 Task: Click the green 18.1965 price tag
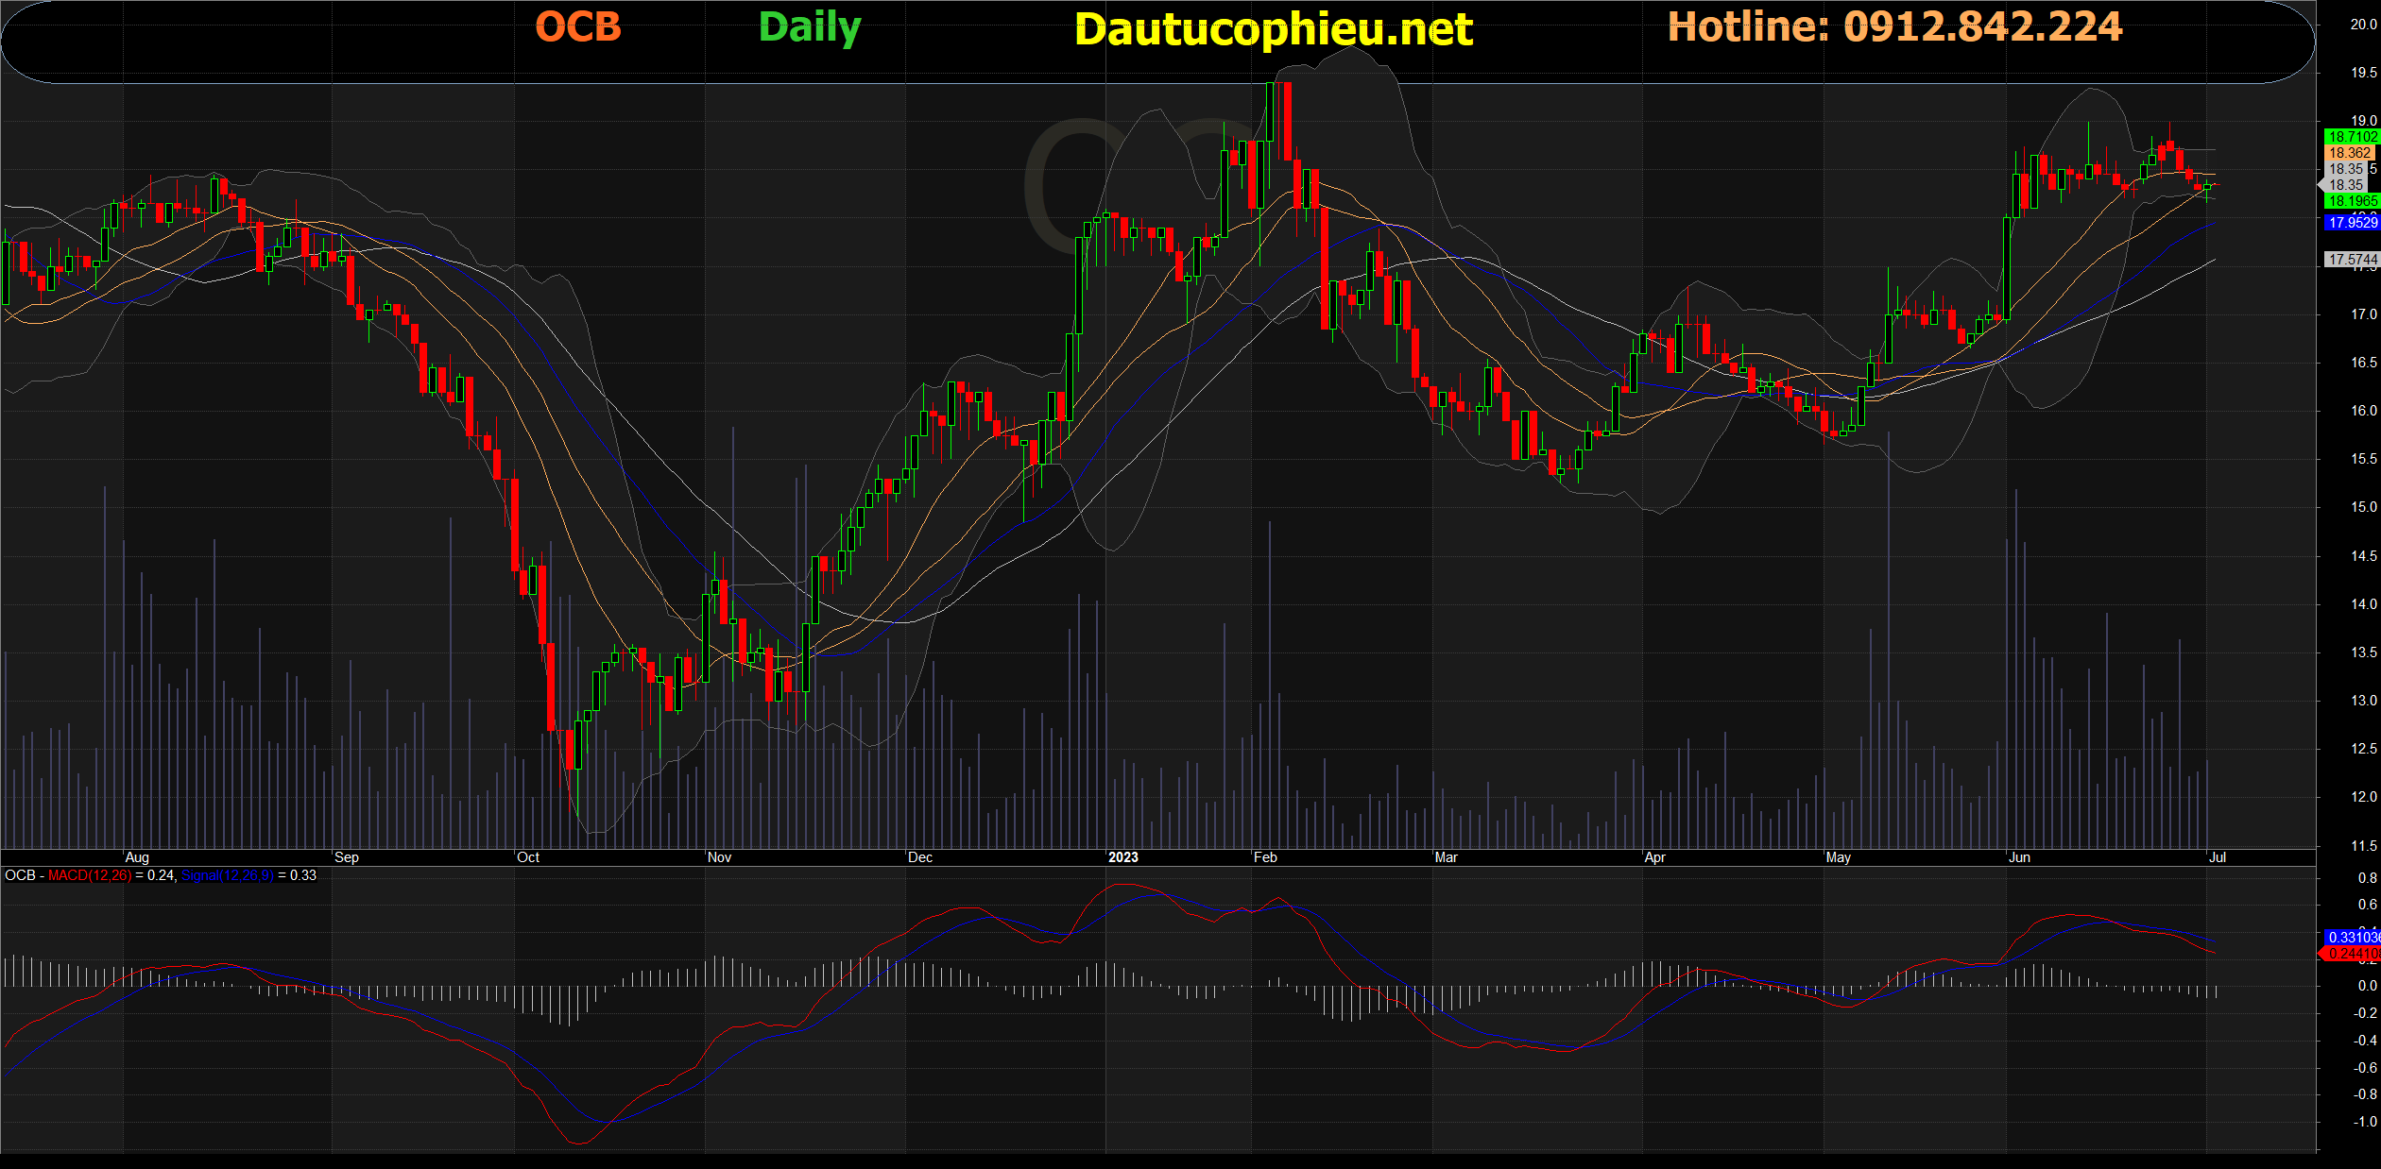[x=2351, y=201]
